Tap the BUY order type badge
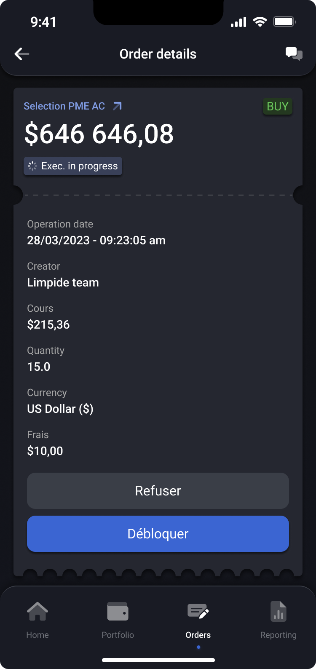316x669 pixels. click(x=277, y=106)
